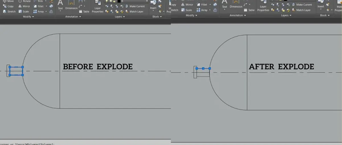Screen dimensions: 342x145
Task: Activate the Array tool in After Explode window
Action: pos(202,10)
